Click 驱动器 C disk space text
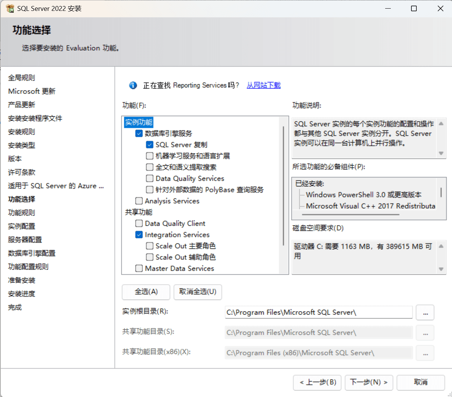The height and width of the screenshot is (397, 452). (363, 251)
